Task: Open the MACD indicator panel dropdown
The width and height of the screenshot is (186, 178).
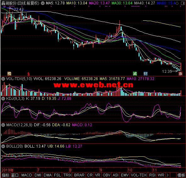Action: (3, 125)
